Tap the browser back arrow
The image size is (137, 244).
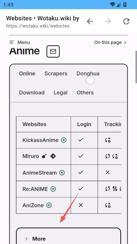point(90,21)
